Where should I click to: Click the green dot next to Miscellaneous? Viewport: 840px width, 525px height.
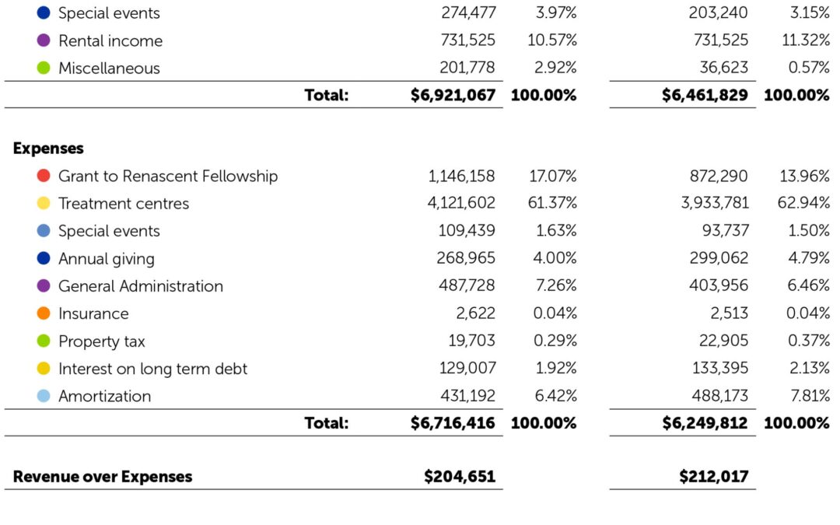click(x=44, y=68)
